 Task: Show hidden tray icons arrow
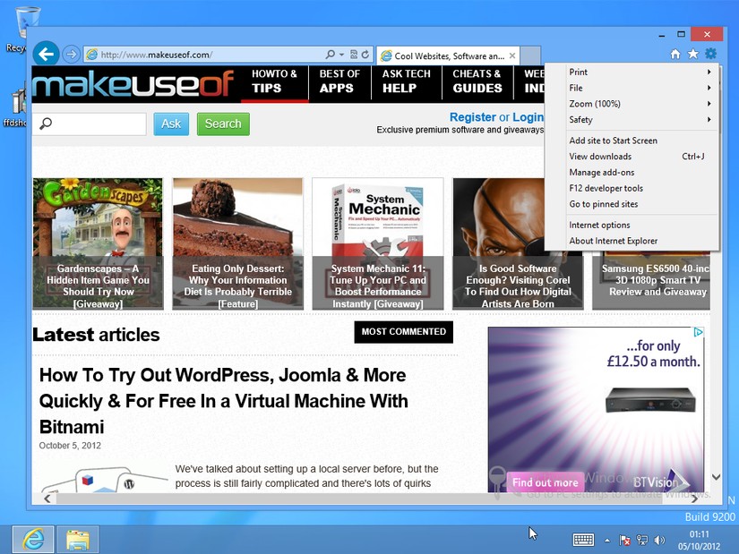tap(607, 541)
